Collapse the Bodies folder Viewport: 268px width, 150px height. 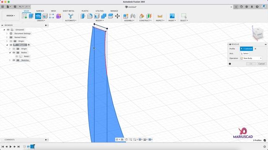[10, 52]
